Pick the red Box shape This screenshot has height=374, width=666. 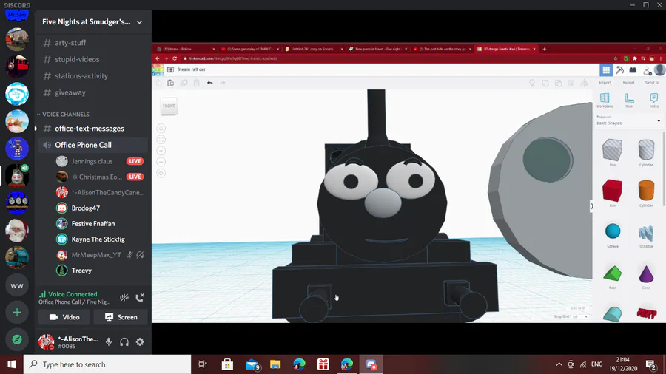tap(612, 191)
